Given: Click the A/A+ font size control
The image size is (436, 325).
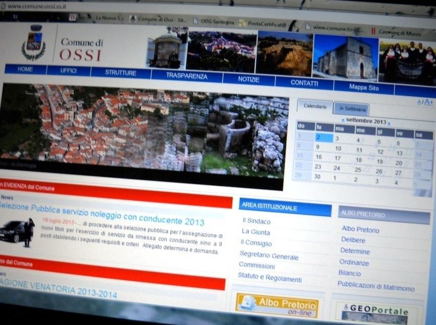Looking at the screenshot, I should coord(425,102).
